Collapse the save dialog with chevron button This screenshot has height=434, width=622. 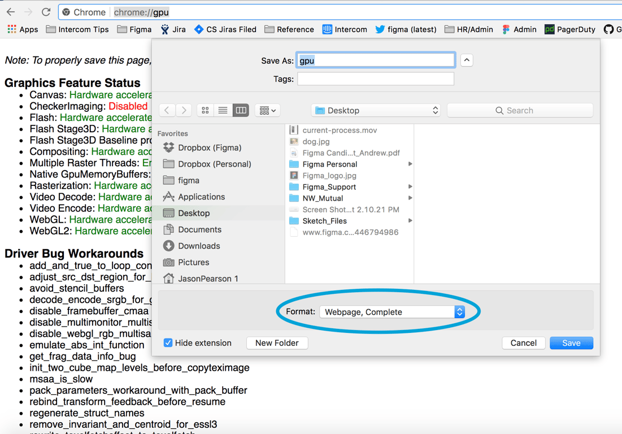467,60
